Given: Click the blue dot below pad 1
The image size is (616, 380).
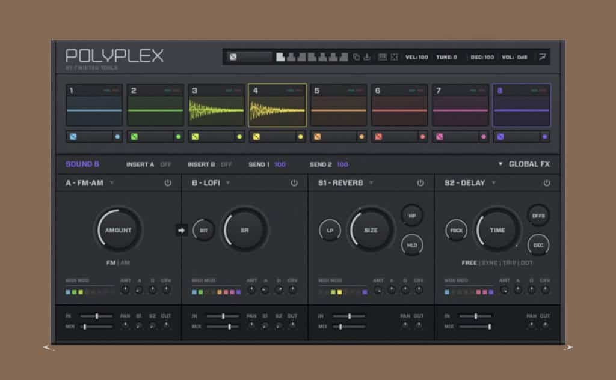Looking at the screenshot, I should pyautogui.click(x=117, y=137).
